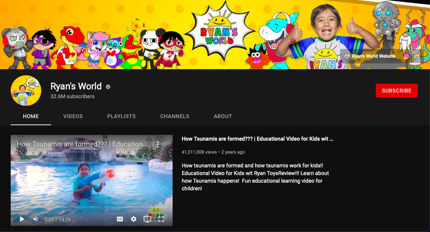430x232 pixels.
Task: Switch to the Videos tab
Action: pos(73,117)
